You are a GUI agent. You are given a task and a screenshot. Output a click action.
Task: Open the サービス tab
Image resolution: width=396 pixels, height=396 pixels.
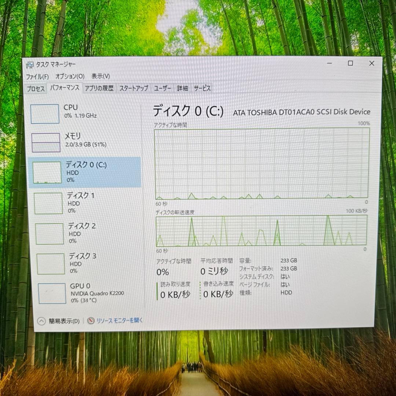202,88
